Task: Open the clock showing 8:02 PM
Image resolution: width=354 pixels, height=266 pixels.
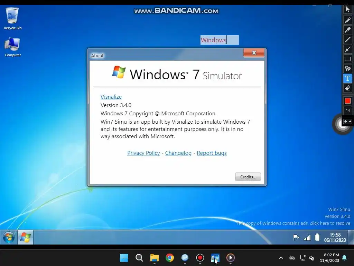Action: (329, 258)
